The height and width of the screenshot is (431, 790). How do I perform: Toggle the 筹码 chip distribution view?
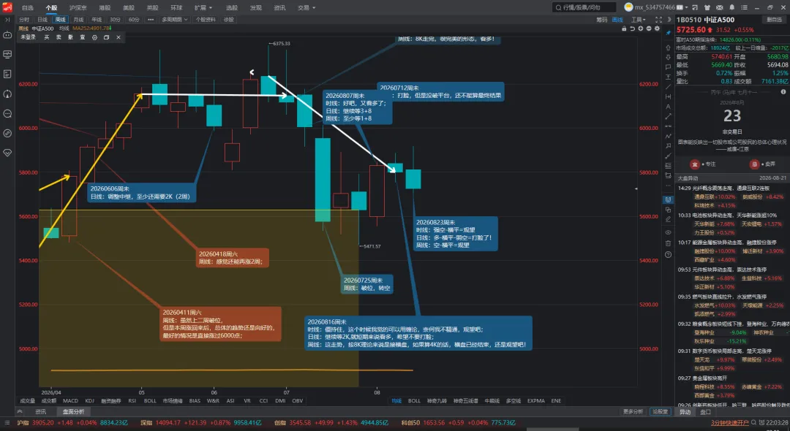click(x=601, y=20)
